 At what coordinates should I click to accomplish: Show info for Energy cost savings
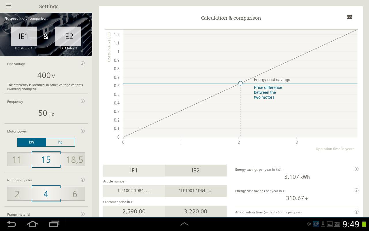pyautogui.click(x=357, y=190)
